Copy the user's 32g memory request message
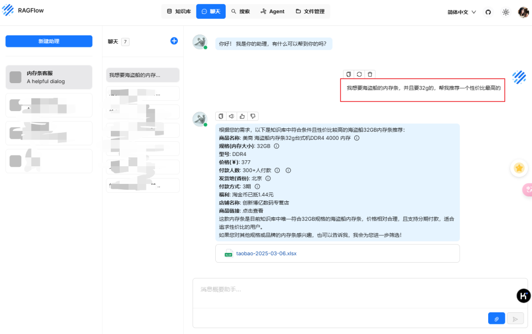This screenshot has height=334, width=532. point(348,74)
